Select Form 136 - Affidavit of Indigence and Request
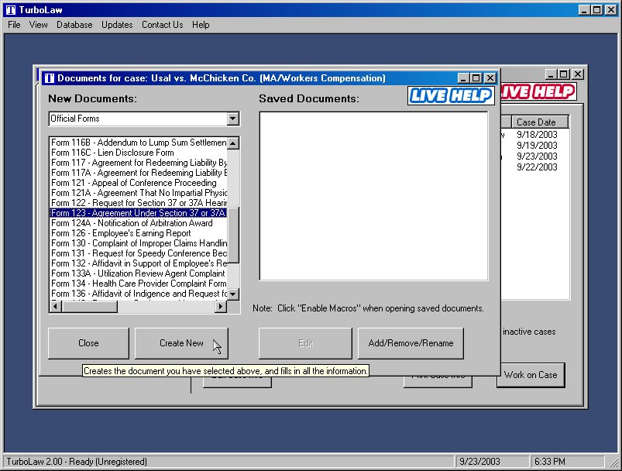This screenshot has height=471, width=622. (x=139, y=294)
